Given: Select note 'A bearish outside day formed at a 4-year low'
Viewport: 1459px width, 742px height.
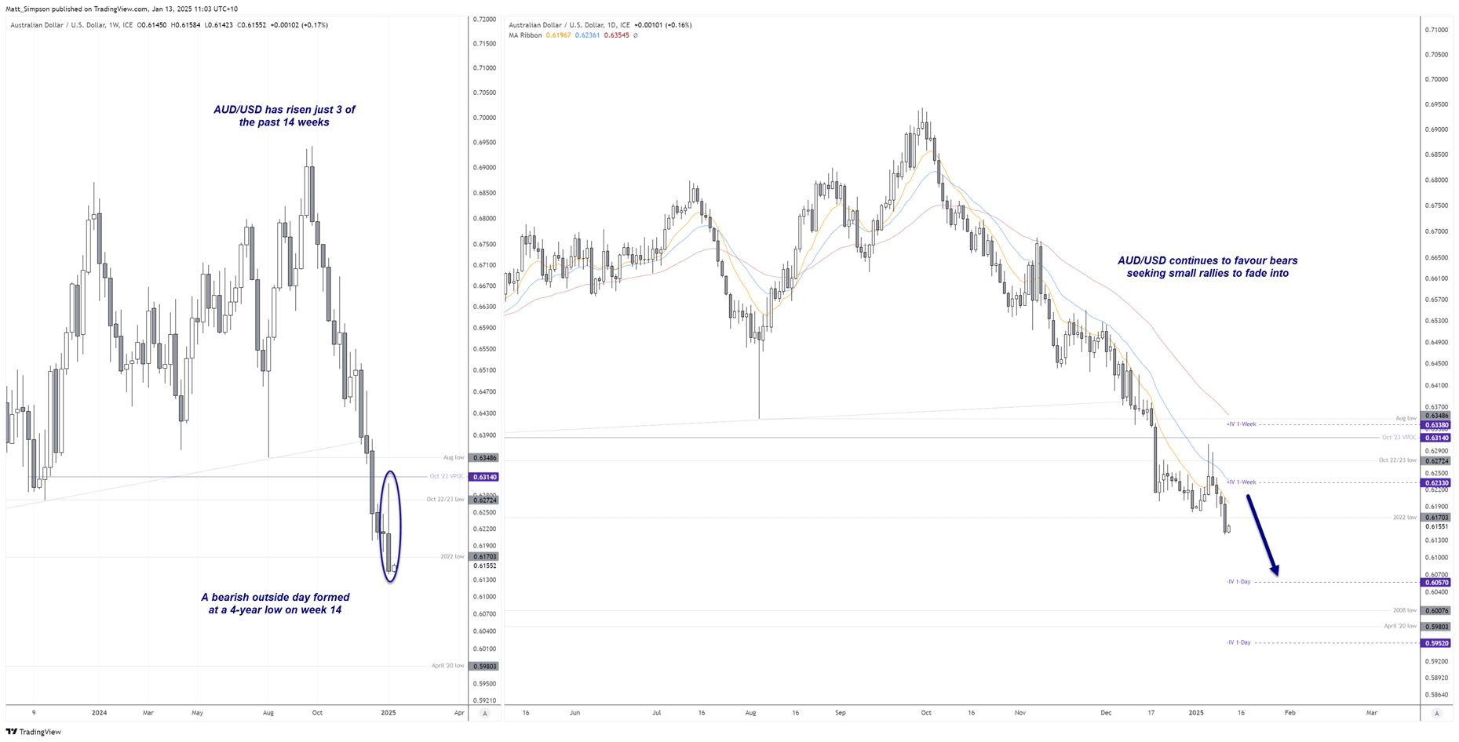Looking at the screenshot, I should [x=275, y=603].
